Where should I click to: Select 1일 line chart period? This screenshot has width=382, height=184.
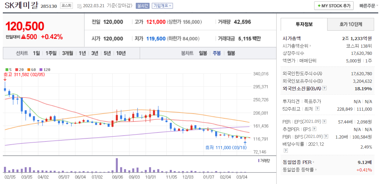pyautogui.click(x=37, y=53)
